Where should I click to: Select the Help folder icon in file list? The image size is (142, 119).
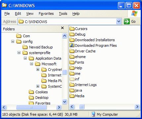pyautogui.click(x=72, y=68)
